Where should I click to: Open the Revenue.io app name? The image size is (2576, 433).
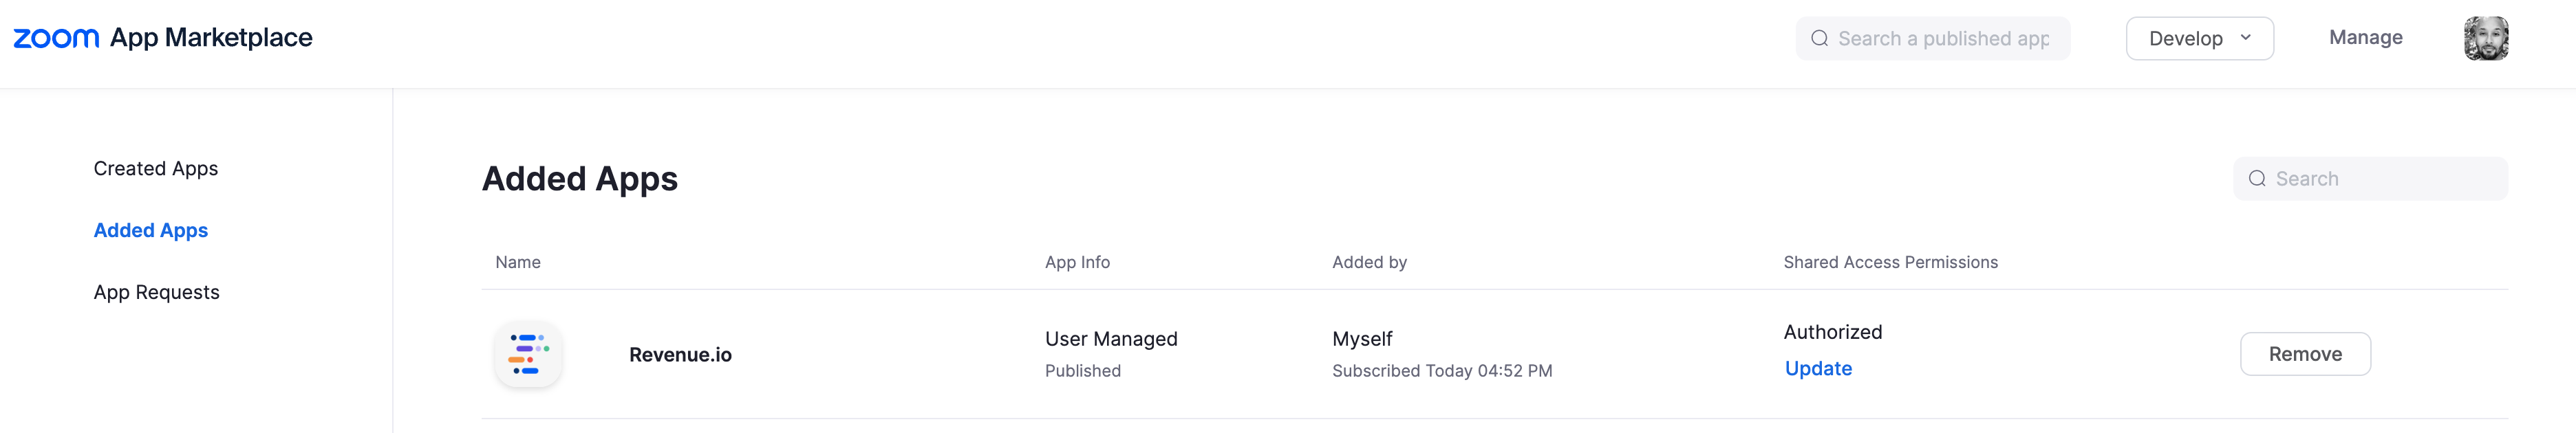pos(680,355)
